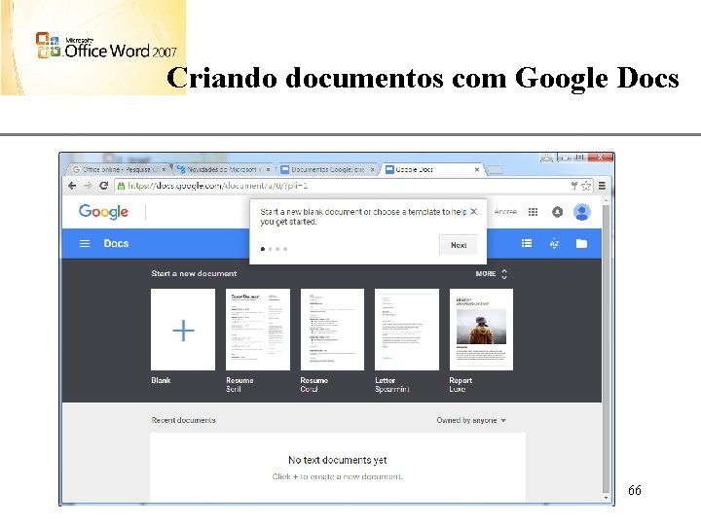Reload the page with the refresh icon
The width and height of the screenshot is (701, 525).
click(104, 186)
